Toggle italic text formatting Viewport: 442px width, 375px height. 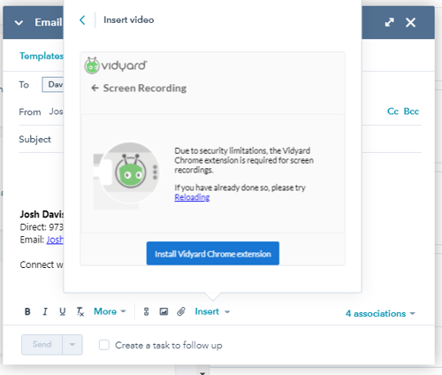coord(45,311)
